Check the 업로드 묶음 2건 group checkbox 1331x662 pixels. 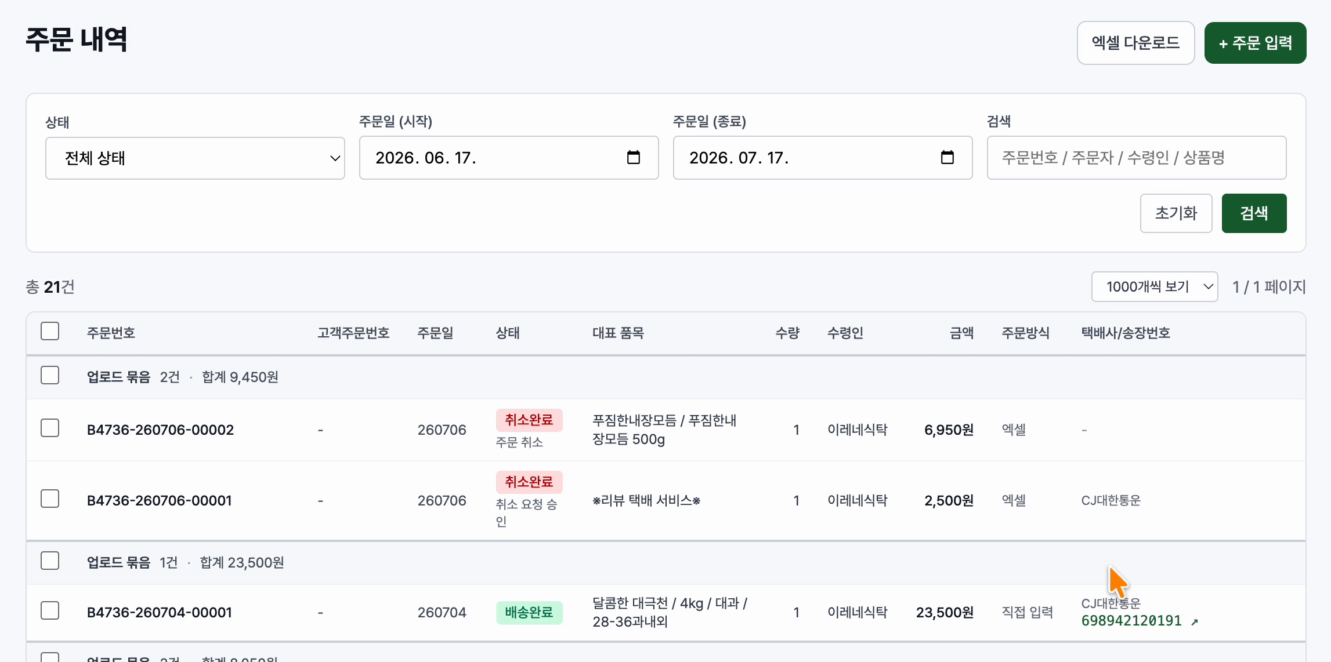click(50, 376)
